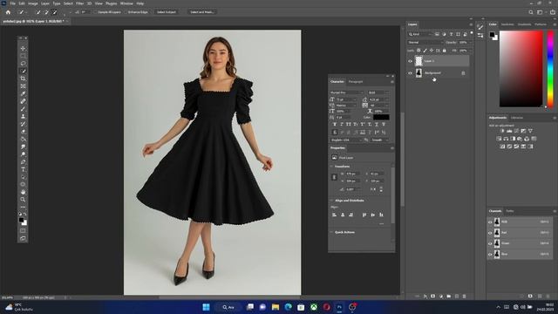Click the delete layer trash icon

tap(464, 297)
